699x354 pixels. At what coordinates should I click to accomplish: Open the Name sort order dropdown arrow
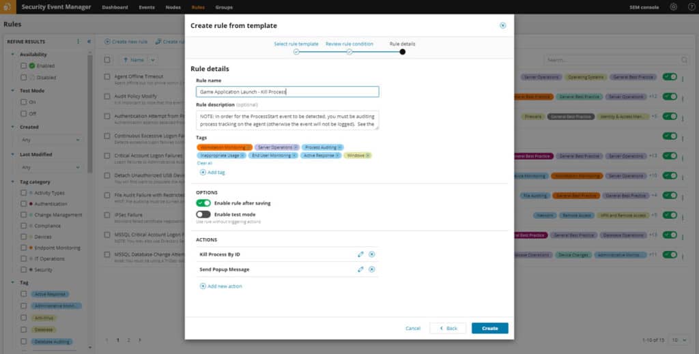(x=153, y=59)
